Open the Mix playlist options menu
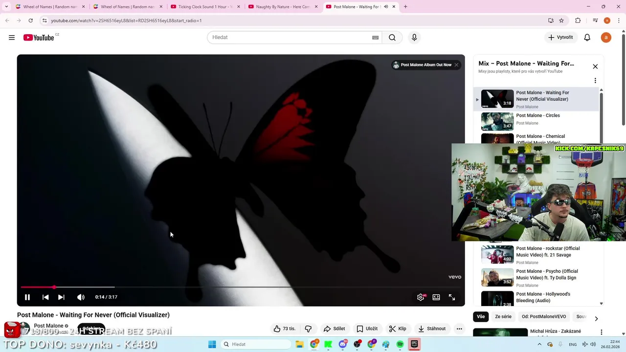 tap(595, 81)
